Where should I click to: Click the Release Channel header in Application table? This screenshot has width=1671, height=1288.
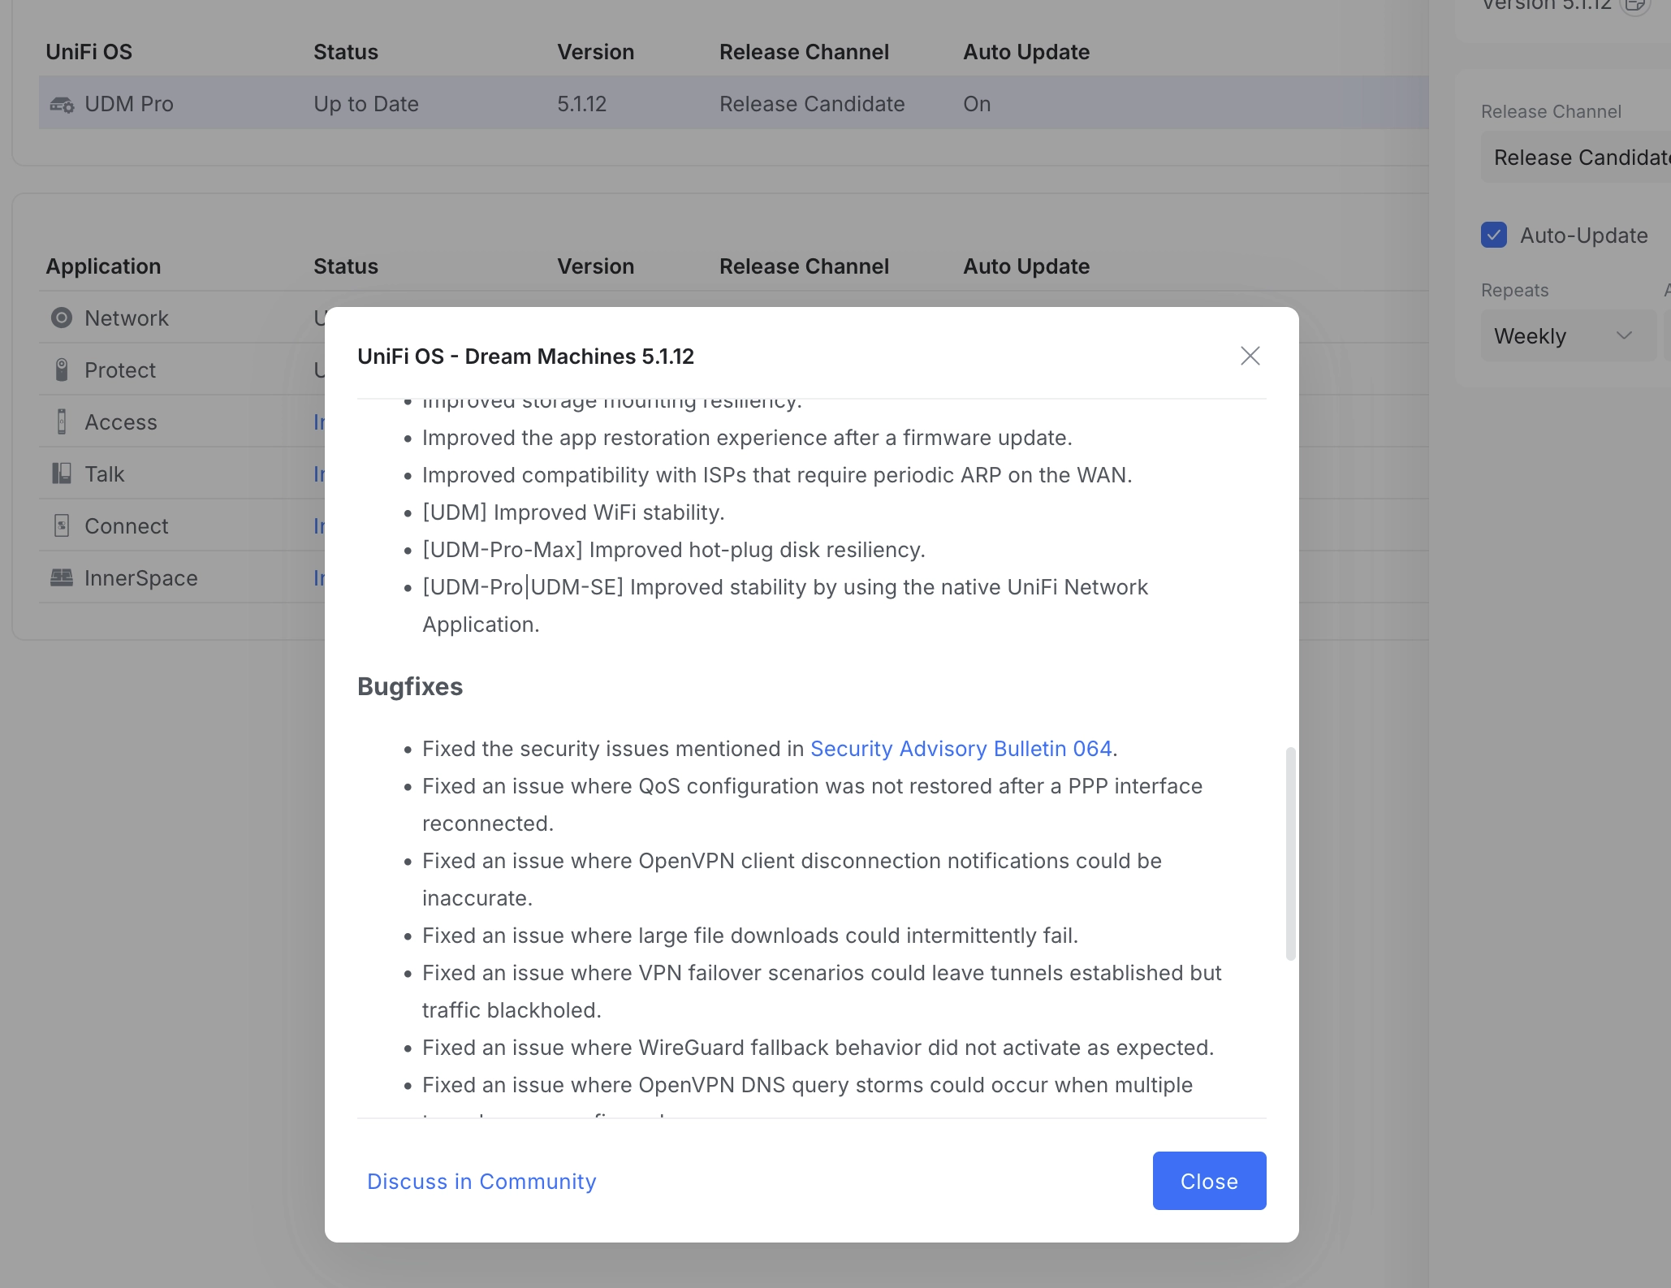804,266
